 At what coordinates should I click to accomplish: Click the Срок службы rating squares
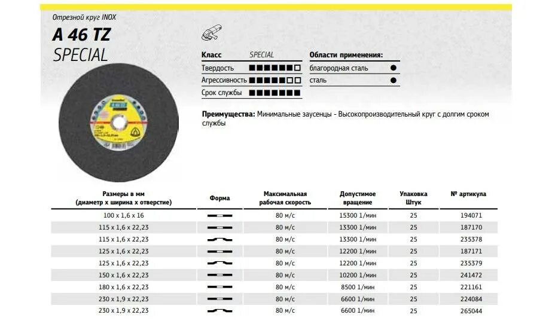[275, 93]
